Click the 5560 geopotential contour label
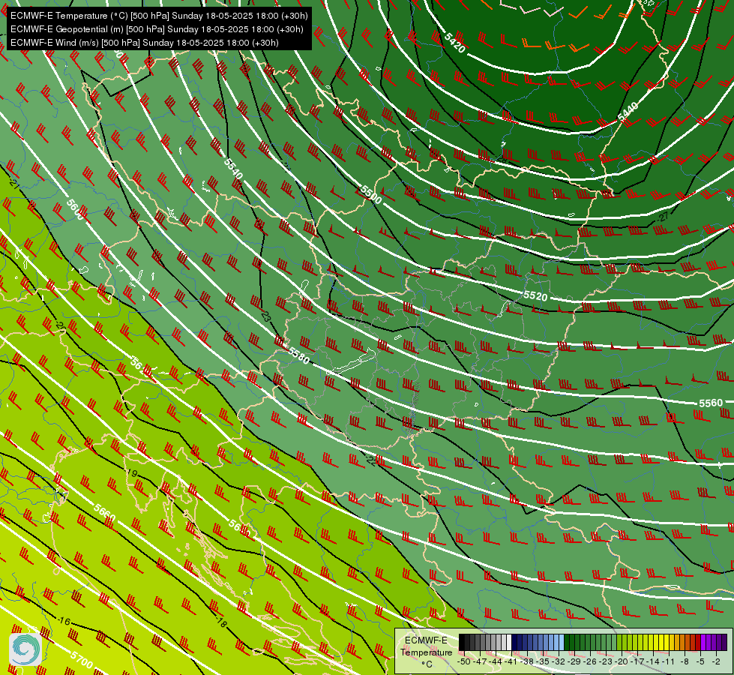 pos(711,403)
